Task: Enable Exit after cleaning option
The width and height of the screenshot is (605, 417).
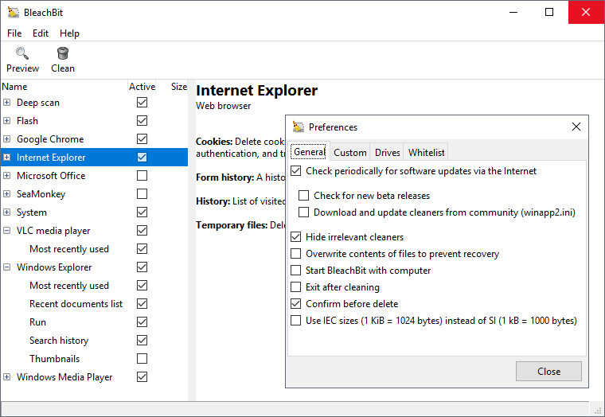Action: coord(296,287)
